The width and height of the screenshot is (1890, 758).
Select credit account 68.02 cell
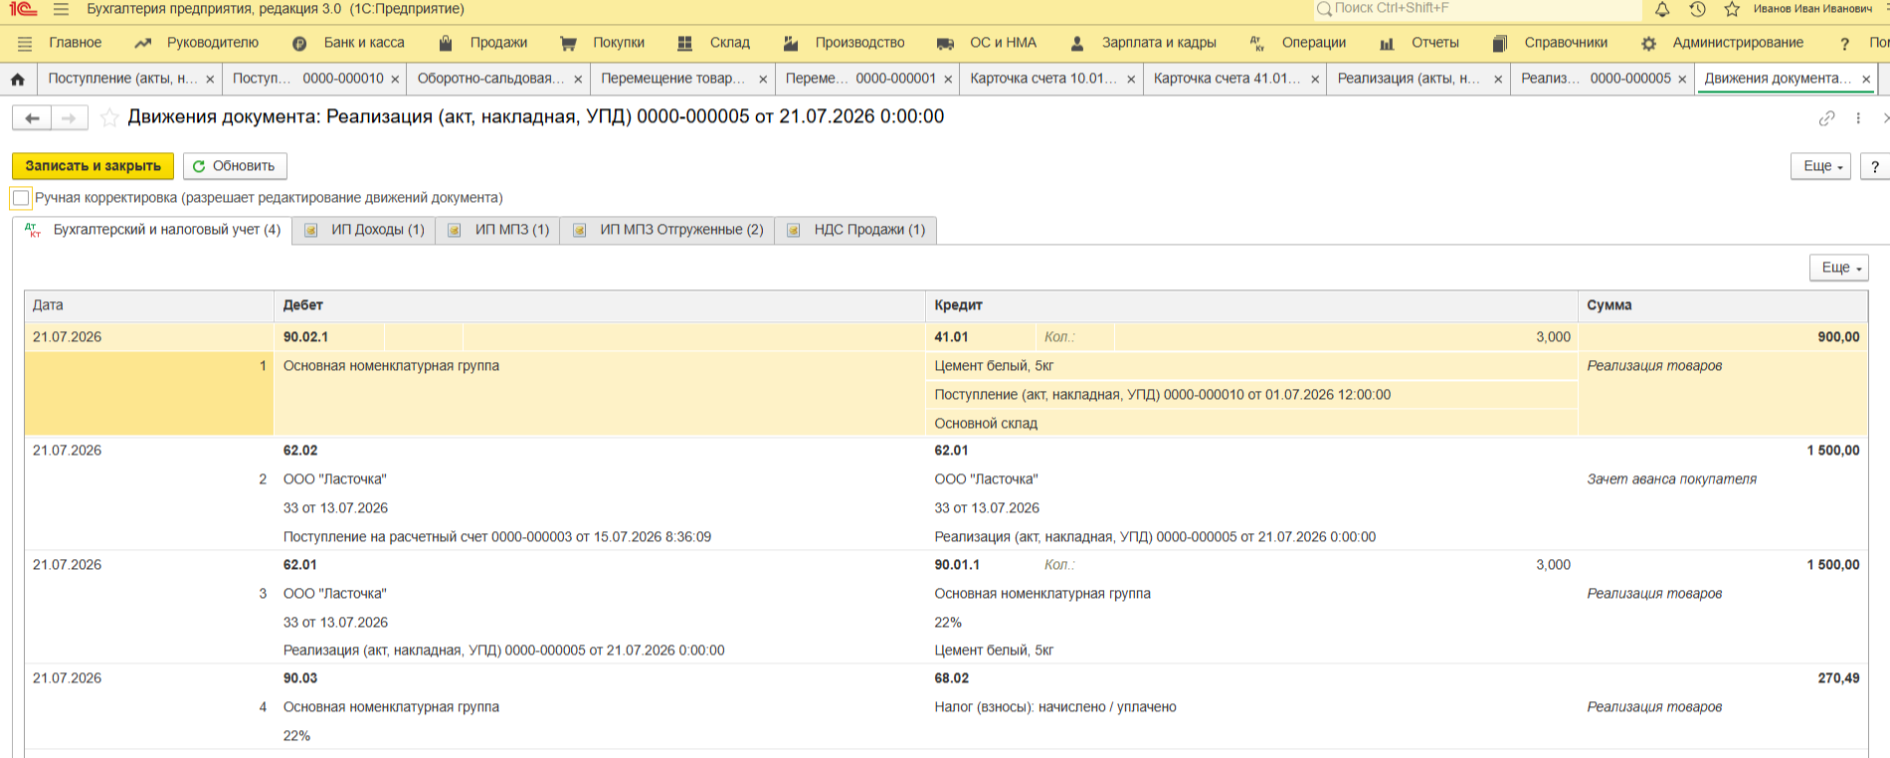(951, 678)
